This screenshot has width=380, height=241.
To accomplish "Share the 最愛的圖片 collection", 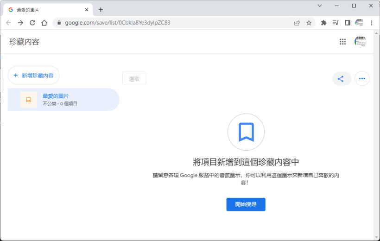I will click(341, 78).
